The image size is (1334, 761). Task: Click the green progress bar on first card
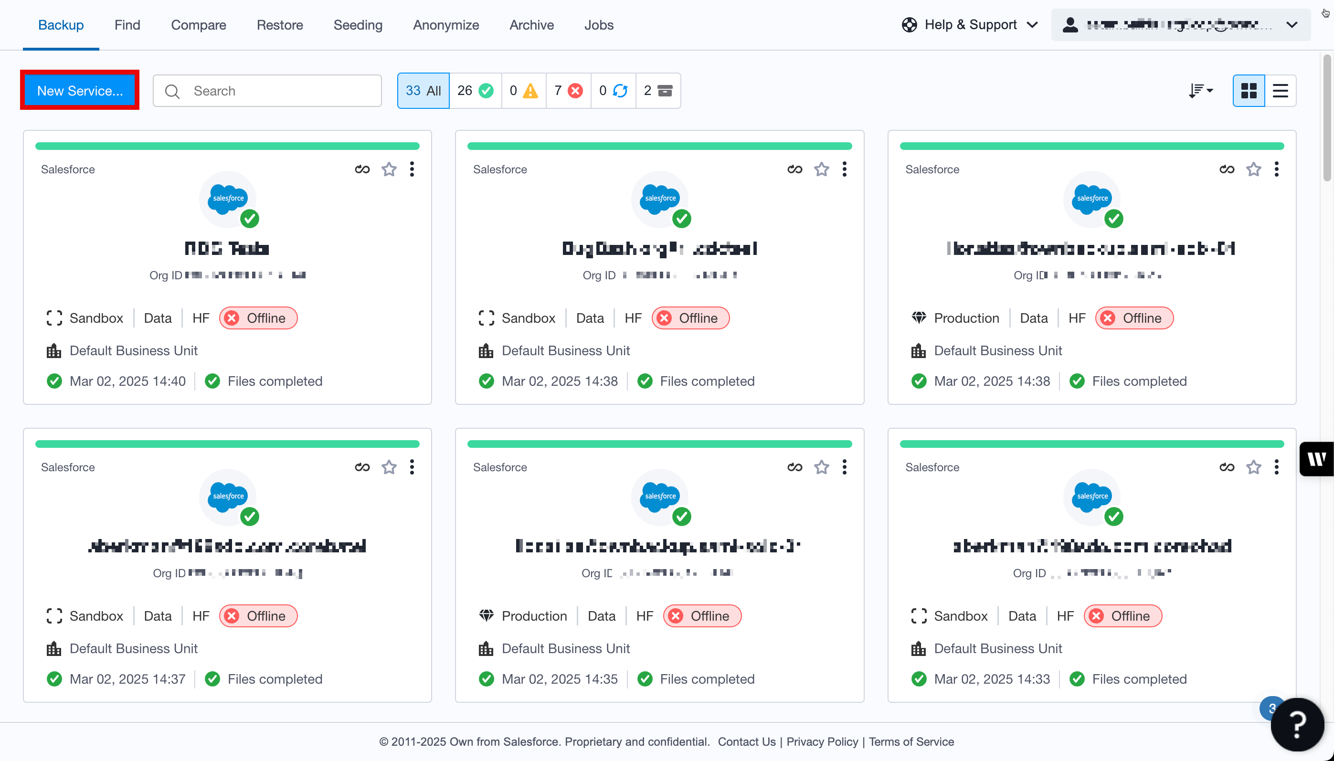point(227,147)
